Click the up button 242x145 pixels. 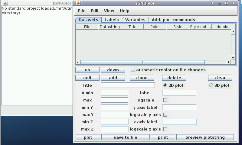pos(87,70)
